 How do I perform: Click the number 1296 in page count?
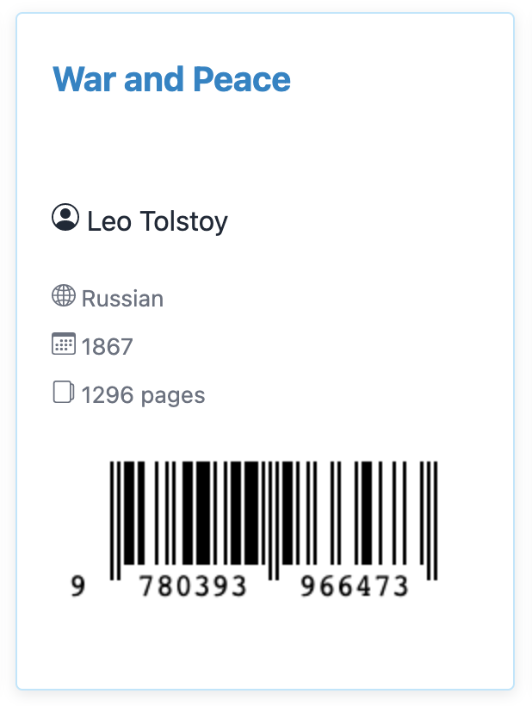click(x=108, y=395)
